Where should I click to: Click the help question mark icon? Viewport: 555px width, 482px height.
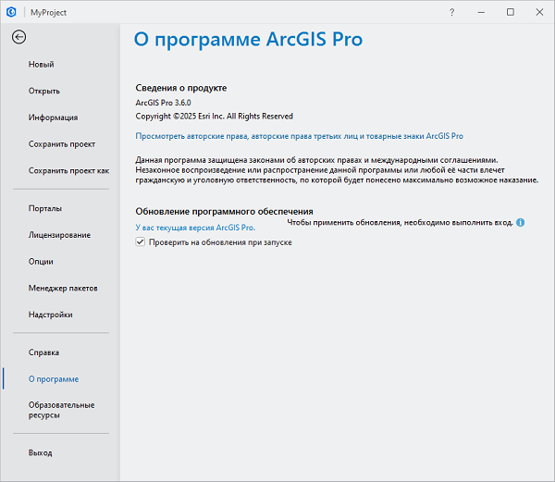(x=451, y=12)
